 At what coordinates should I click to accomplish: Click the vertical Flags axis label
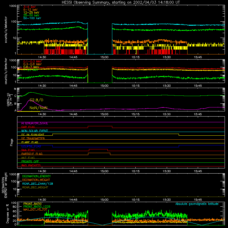tap(12, 142)
